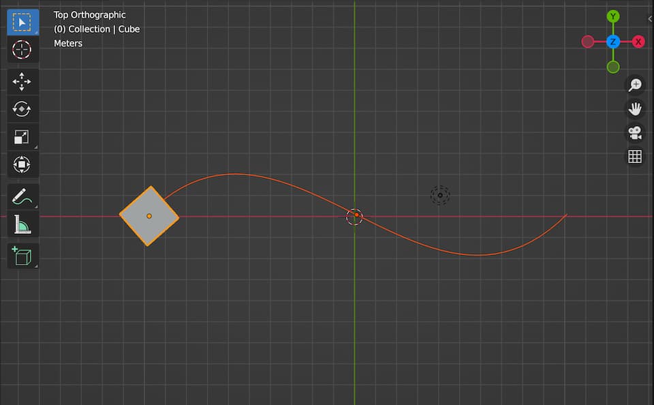This screenshot has height=405, width=654.
Task: Select the Add Cube tool
Action: coord(22,256)
